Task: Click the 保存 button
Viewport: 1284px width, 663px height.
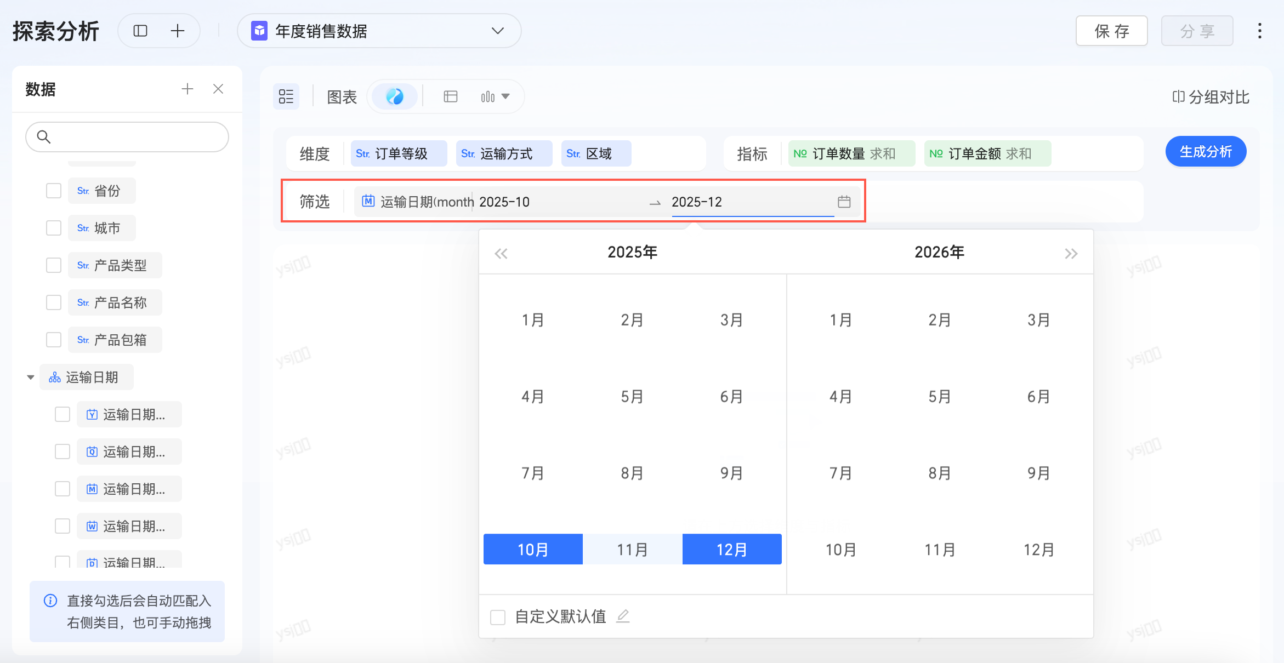Action: (x=1111, y=31)
